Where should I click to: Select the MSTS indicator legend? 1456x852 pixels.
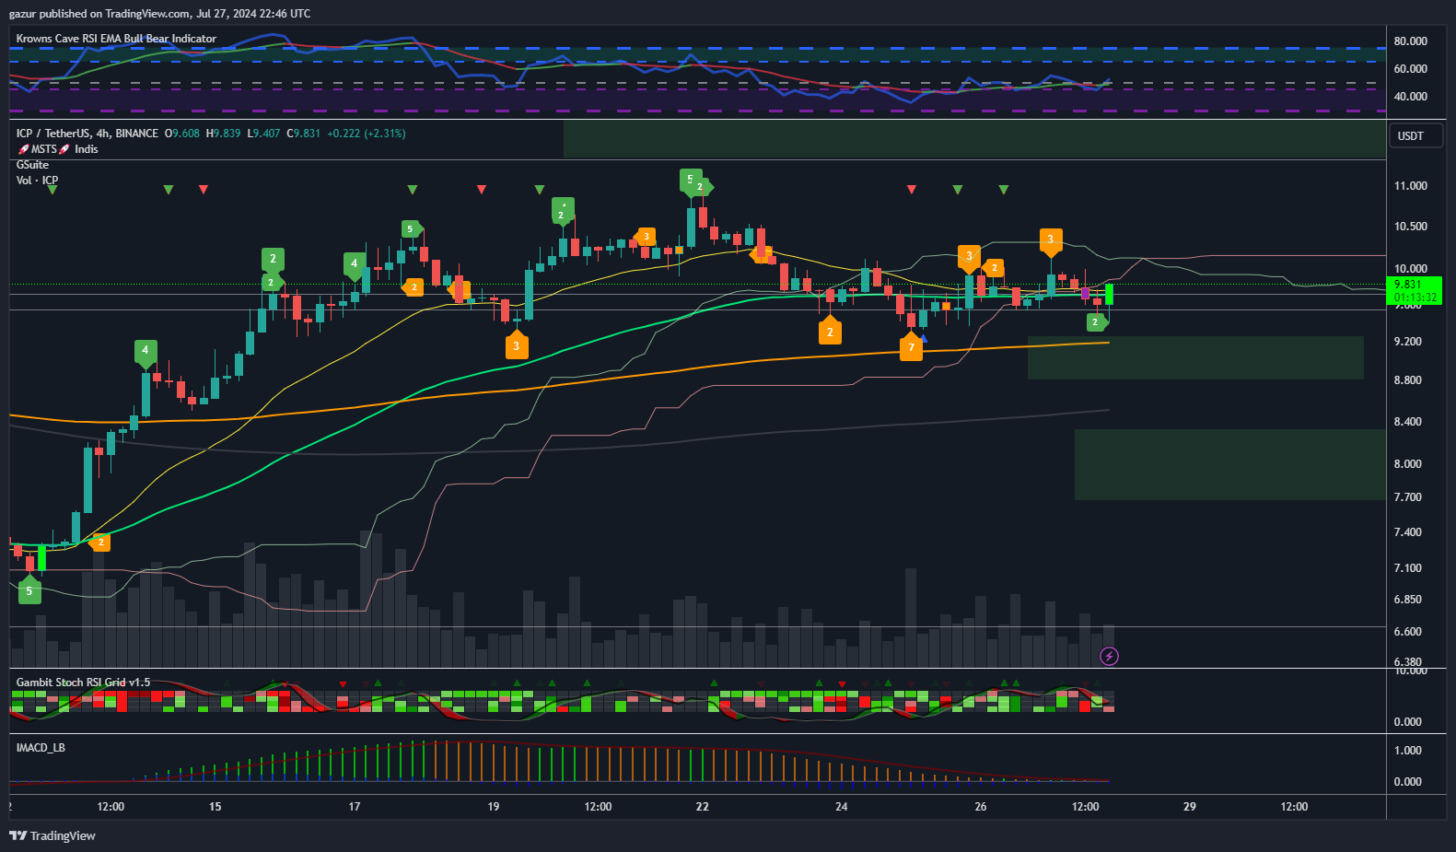point(44,149)
